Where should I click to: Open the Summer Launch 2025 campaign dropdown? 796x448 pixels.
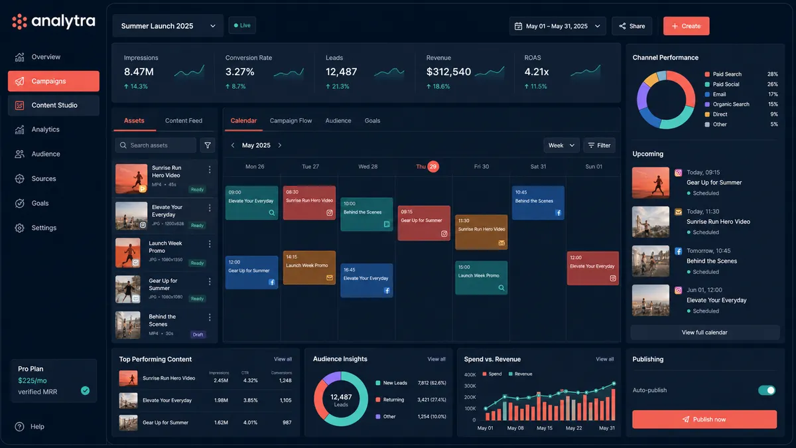click(168, 26)
